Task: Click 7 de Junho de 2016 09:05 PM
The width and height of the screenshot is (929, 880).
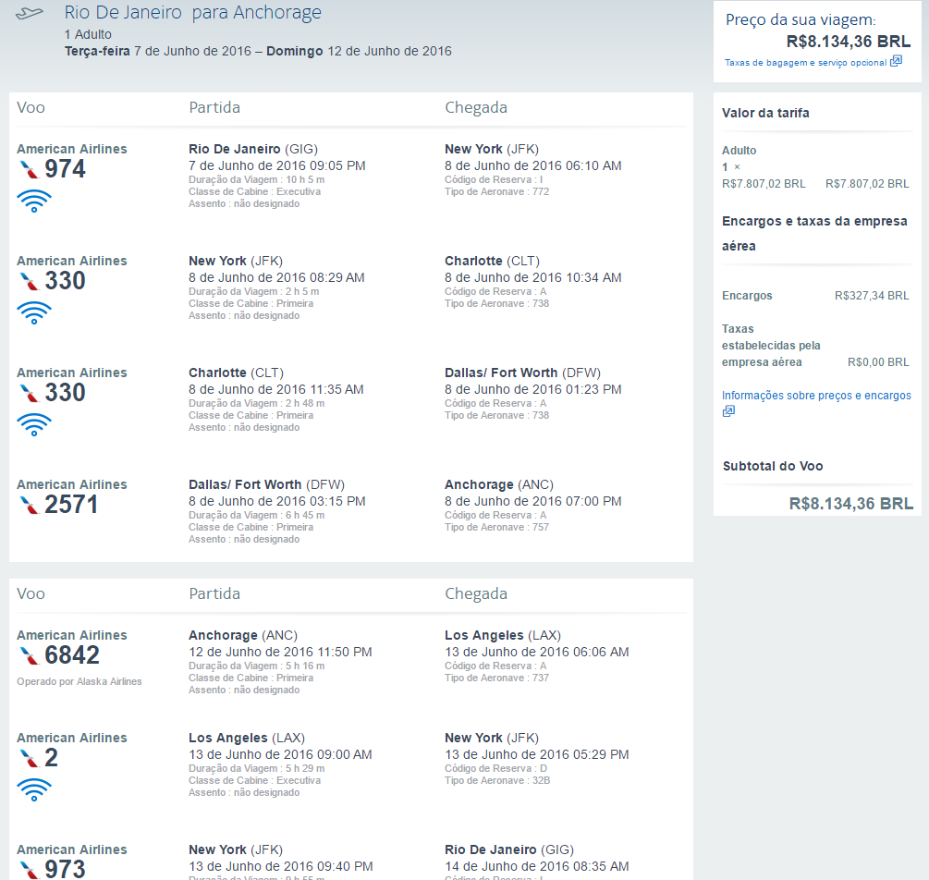Action: (x=277, y=166)
